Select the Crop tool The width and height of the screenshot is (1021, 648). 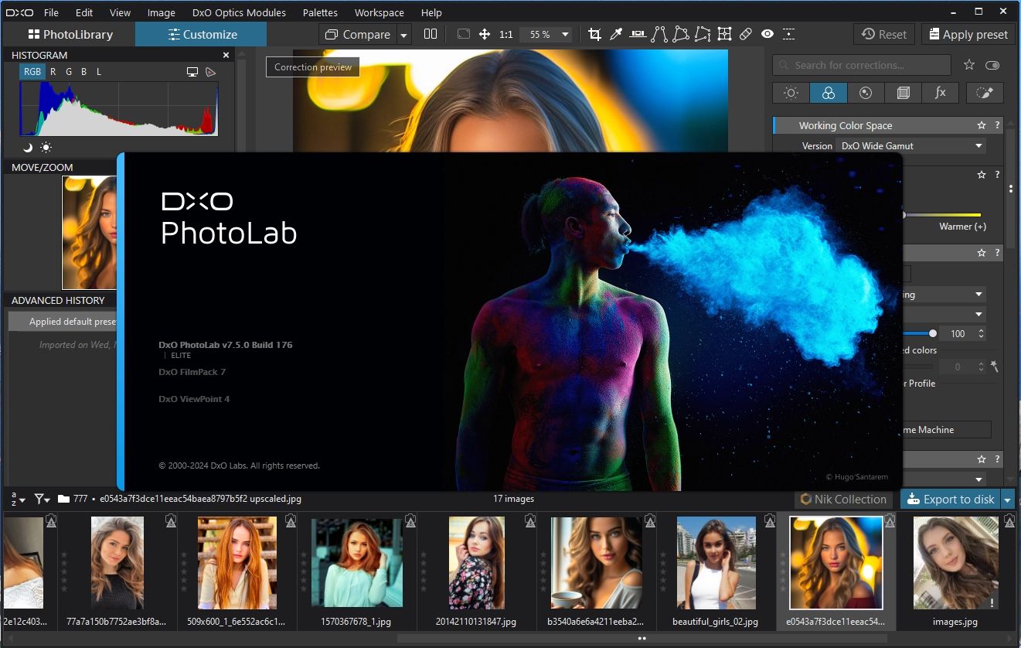click(x=594, y=34)
